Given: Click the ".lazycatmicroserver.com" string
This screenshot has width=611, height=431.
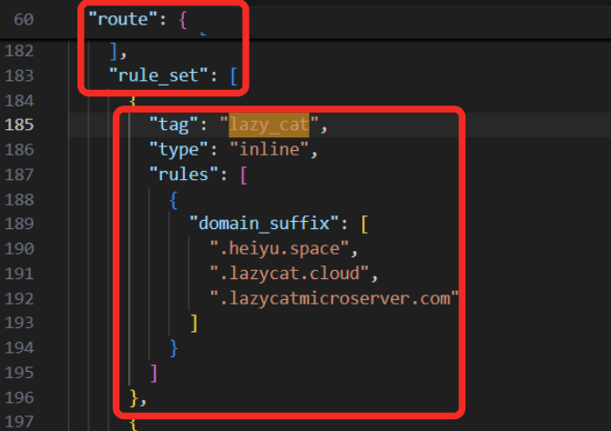Looking at the screenshot, I should pos(334,299).
